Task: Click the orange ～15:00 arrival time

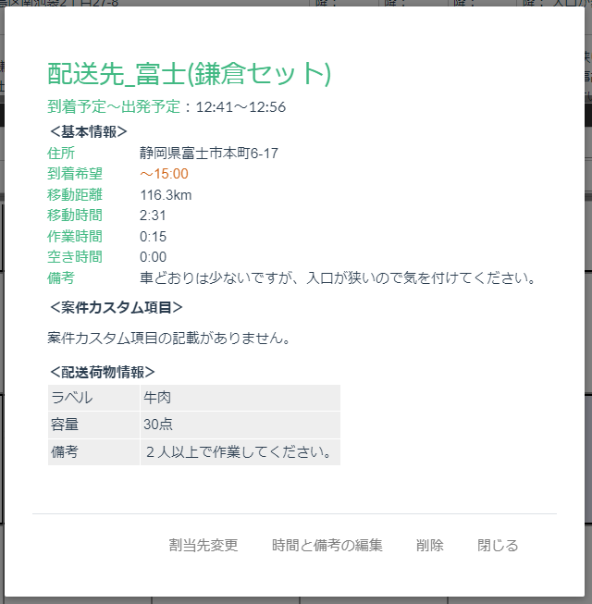Action: click(x=164, y=174)
